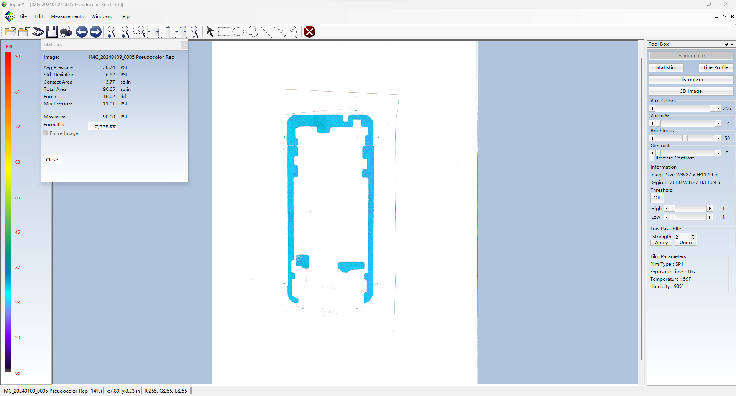
Task: Select the rectangle region tool
Action: [224, 32]
